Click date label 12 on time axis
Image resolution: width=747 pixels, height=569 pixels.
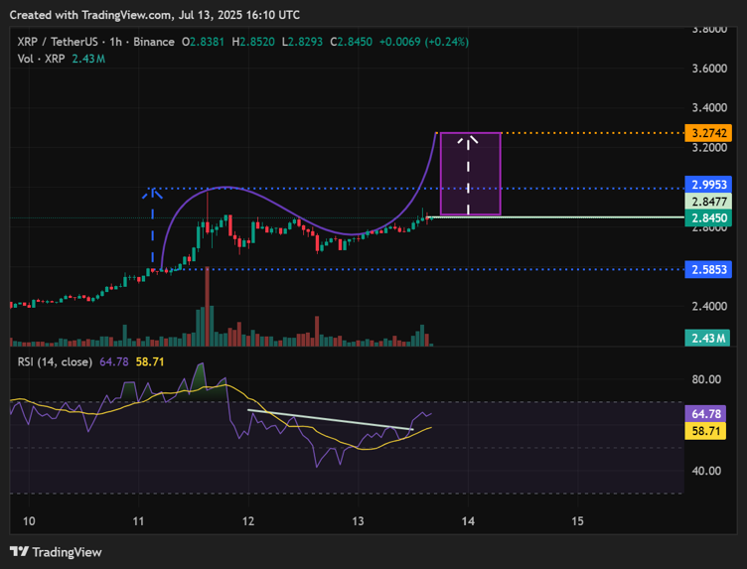(248, 521)
